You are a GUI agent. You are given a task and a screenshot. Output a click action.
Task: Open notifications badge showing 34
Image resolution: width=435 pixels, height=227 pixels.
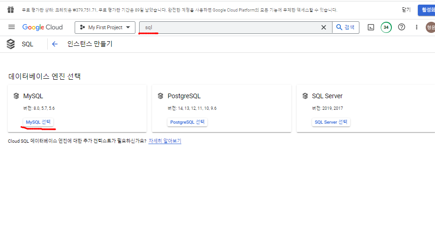(x=386, y=27)
